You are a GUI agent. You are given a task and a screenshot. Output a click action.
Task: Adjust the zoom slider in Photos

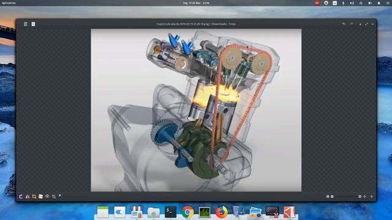point(347,197)
